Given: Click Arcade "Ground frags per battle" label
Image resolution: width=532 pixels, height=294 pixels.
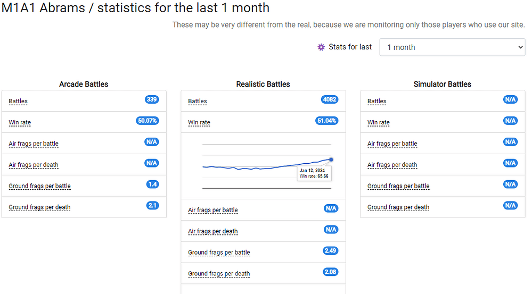Looking at the screenshot, I should click(40, 186).
